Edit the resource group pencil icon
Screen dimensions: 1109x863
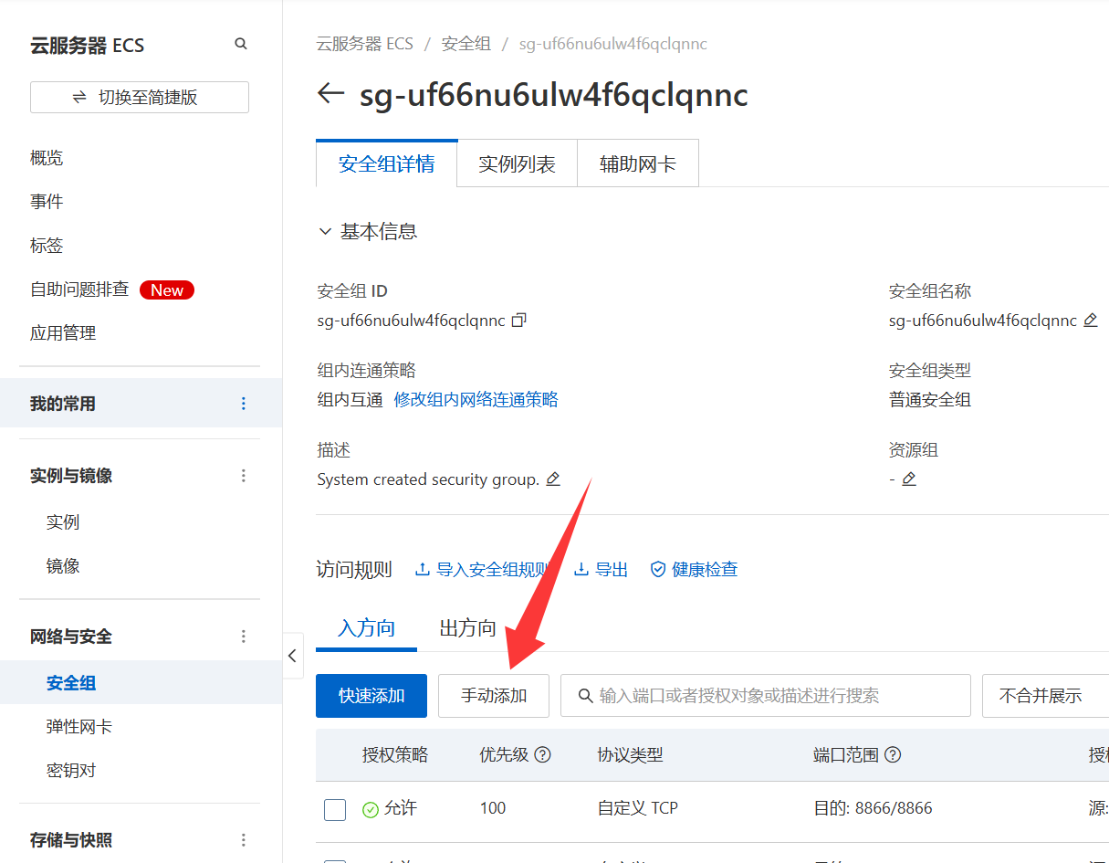[x=909, y=479]
